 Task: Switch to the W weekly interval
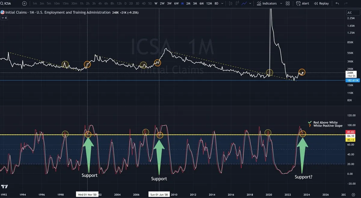[156, 3]
